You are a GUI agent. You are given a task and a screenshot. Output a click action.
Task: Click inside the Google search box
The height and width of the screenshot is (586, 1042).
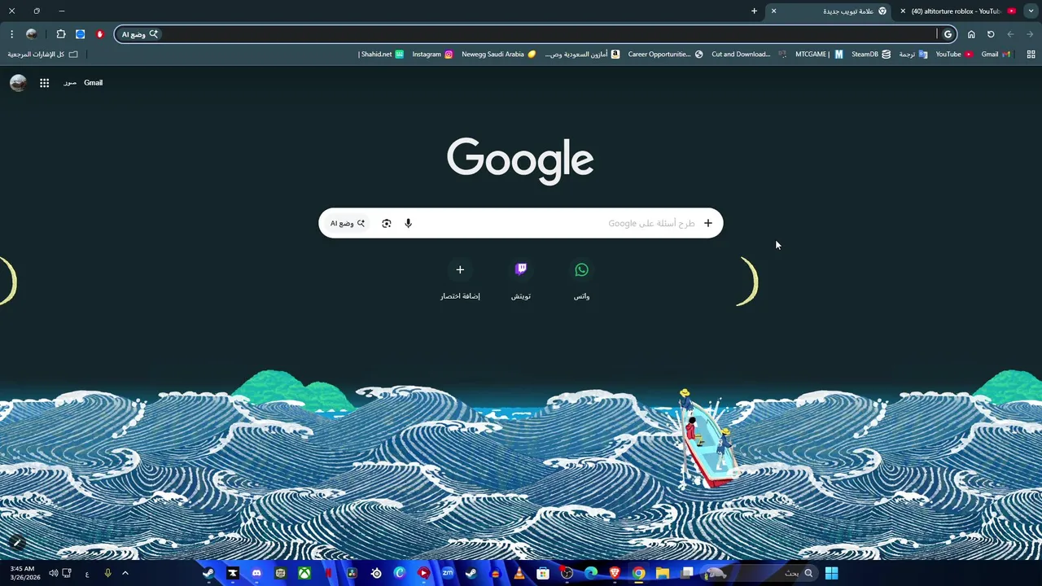click(x=521, y=223)
